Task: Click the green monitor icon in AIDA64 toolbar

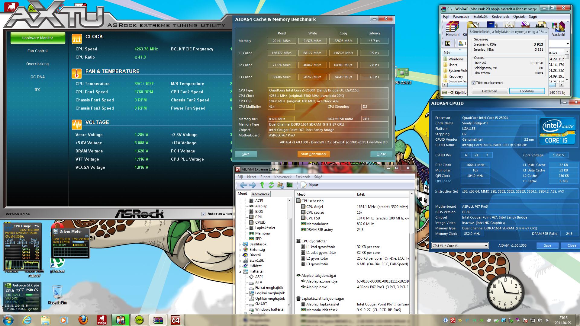Action: 289,185
